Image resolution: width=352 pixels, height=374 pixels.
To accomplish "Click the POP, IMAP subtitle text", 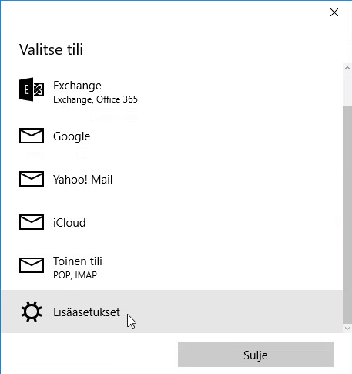I will coord(75,275).
